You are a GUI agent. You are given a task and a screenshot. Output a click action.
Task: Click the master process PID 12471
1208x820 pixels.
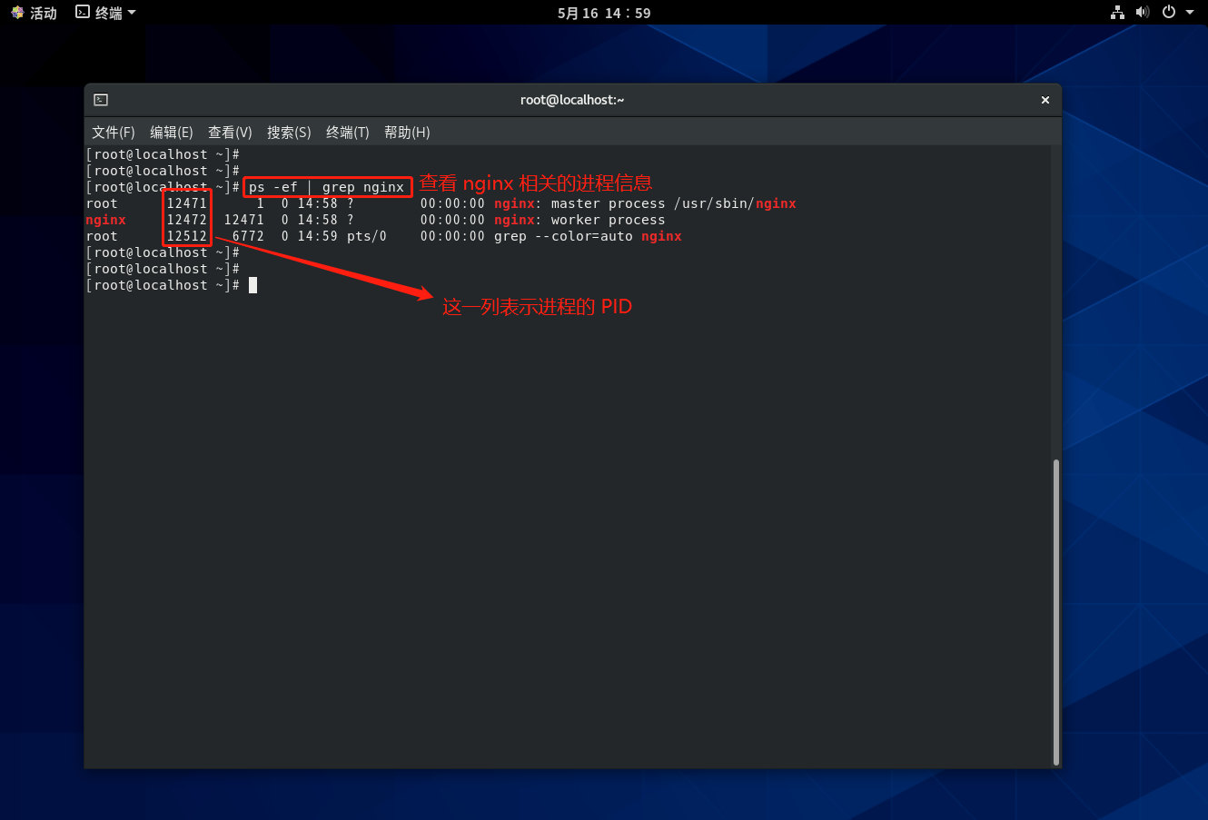click(x=186, y=203)
